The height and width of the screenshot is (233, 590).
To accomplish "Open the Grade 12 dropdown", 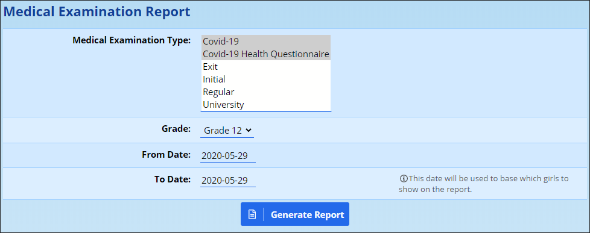I will point(227,131).
